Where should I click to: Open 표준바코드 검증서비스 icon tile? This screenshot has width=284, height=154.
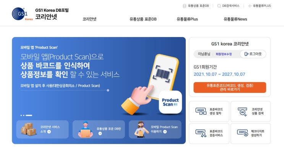click(209, 133)
